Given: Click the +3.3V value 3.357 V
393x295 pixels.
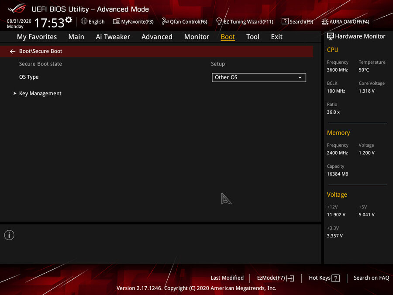Looking at the screenshot, I should point(334,236).
